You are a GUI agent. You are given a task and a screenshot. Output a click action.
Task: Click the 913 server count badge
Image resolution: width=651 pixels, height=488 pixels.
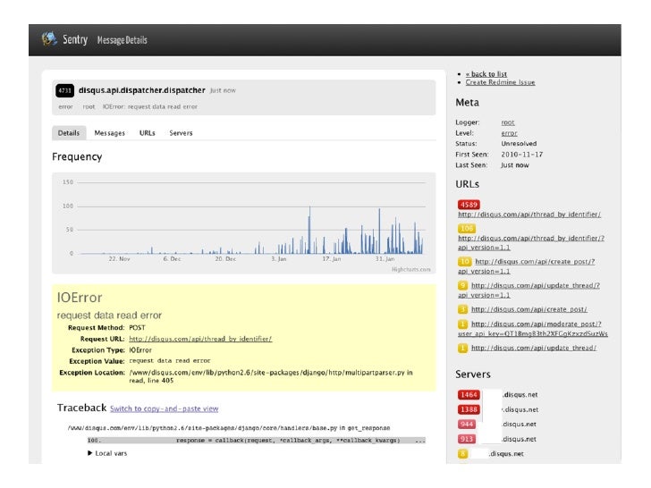[x=467, y=440]
